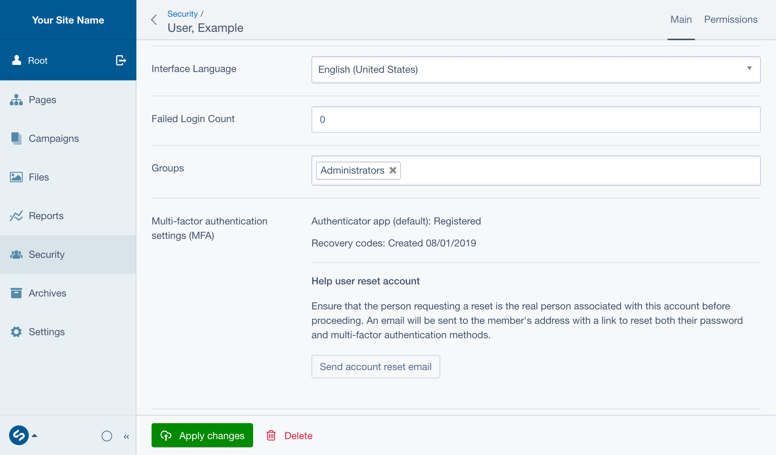Remove Administrators from the Groups field
The image size is (776, 455).
pyautogui.click(x=393, y=170)
